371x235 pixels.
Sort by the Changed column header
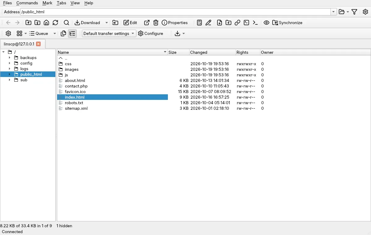pos(212,52)
